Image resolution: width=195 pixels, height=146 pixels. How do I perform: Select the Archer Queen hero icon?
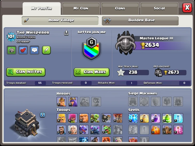[73, 102]
